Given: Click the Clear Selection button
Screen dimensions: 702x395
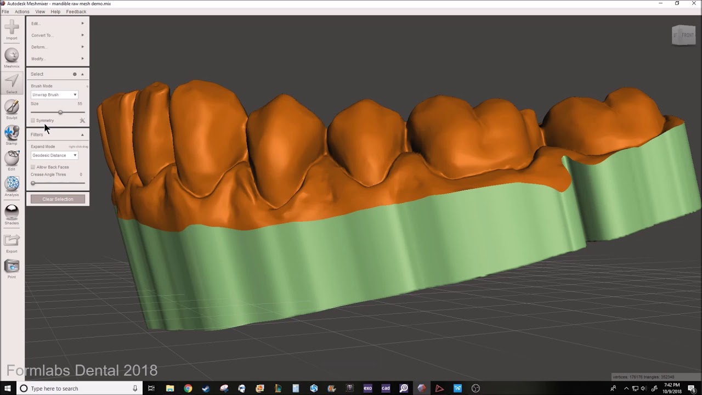Looking at the screenshot, I should pos(58,199).
